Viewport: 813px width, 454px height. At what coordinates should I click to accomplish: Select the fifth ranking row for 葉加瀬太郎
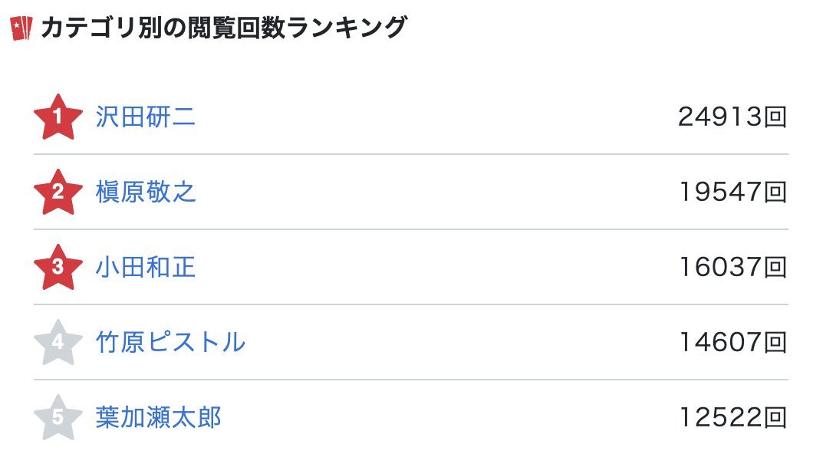pyautogui.click(x=410, y=417)
